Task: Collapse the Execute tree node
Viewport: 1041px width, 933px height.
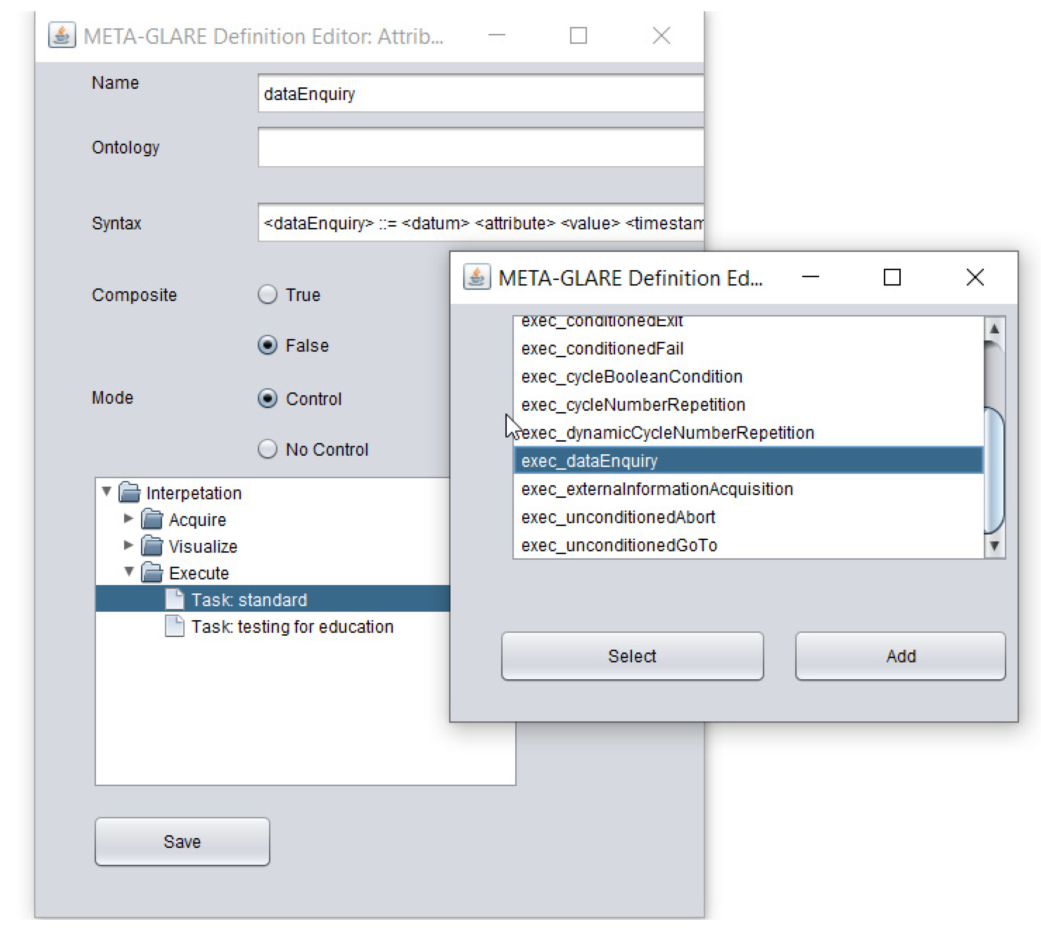Action: [129, 572]
